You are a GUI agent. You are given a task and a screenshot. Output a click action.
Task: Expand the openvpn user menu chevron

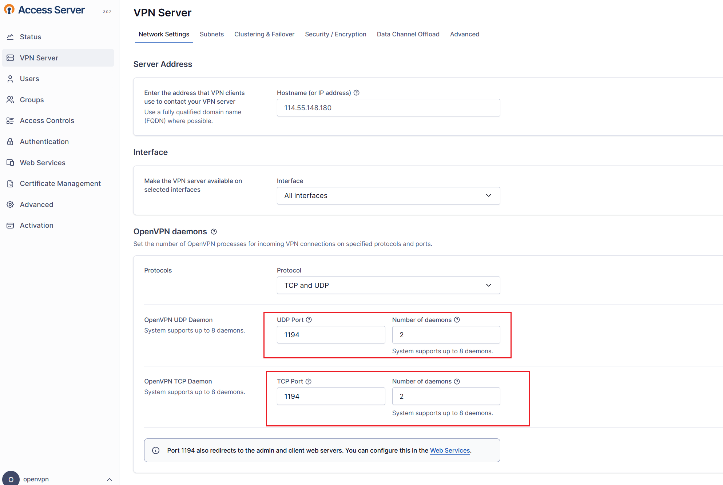point(110,480)
